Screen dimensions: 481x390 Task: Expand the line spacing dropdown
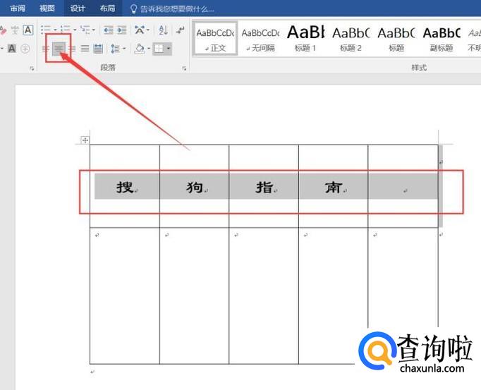(x=124, y=49)
